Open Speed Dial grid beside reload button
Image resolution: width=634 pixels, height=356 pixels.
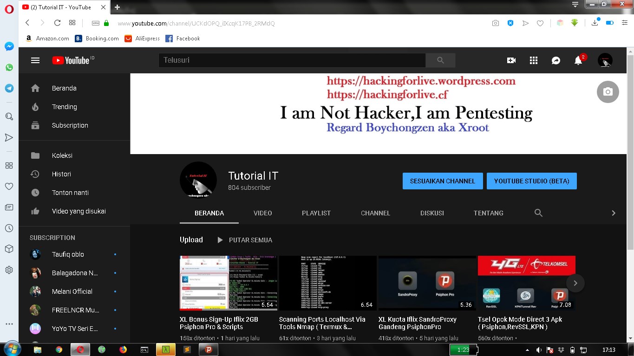pyautogui.click(x=72, y=23)
